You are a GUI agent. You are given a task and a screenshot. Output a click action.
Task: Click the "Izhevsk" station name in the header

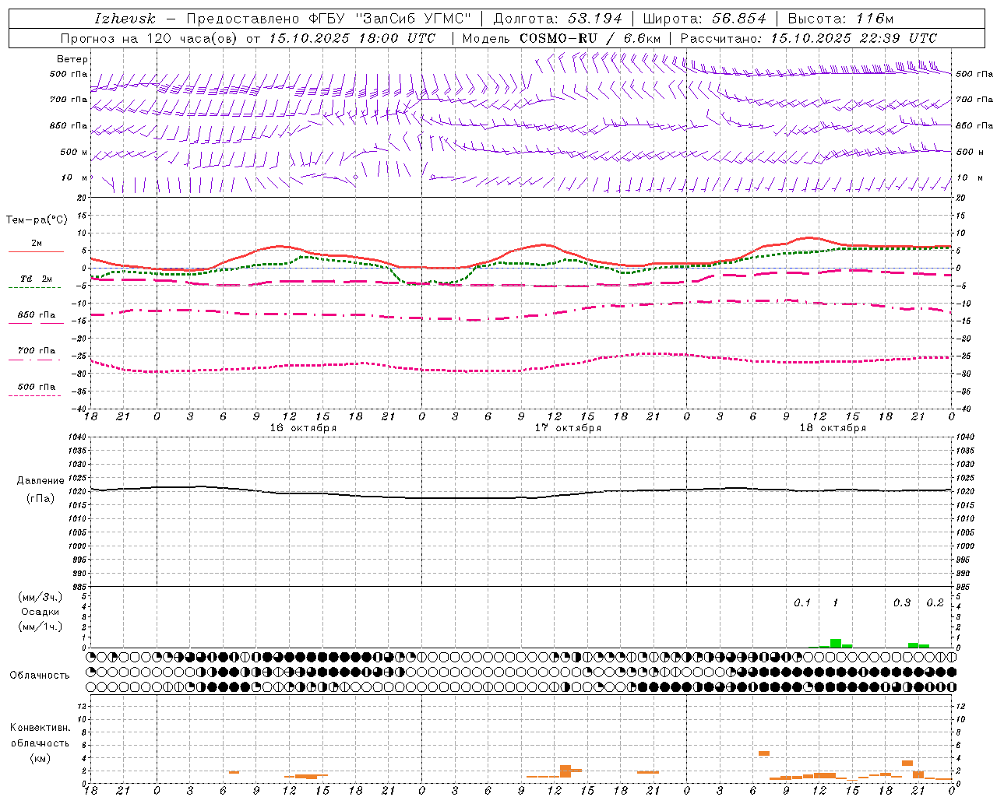tap(125, 19)
